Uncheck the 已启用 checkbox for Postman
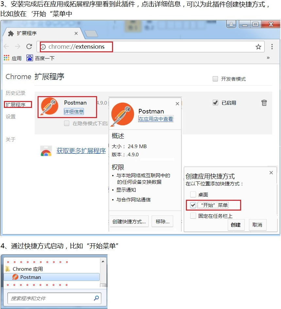This screenshot has height=309, width=281. [215, 102]
